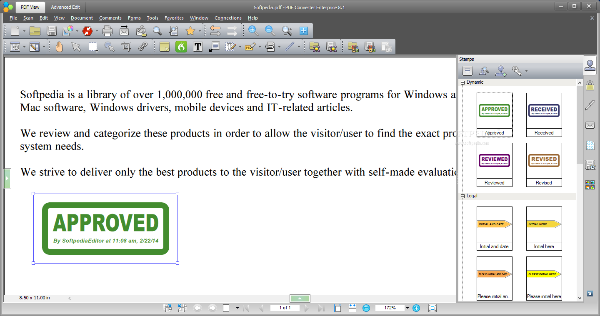This screenshot has width=600, height=316.
Task: Expand the bottom panel with the green arrow
Action: (x=300, y=299)
